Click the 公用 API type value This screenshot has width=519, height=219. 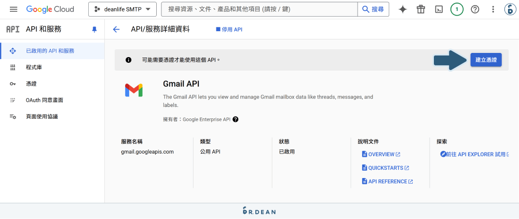pos(210,152)
